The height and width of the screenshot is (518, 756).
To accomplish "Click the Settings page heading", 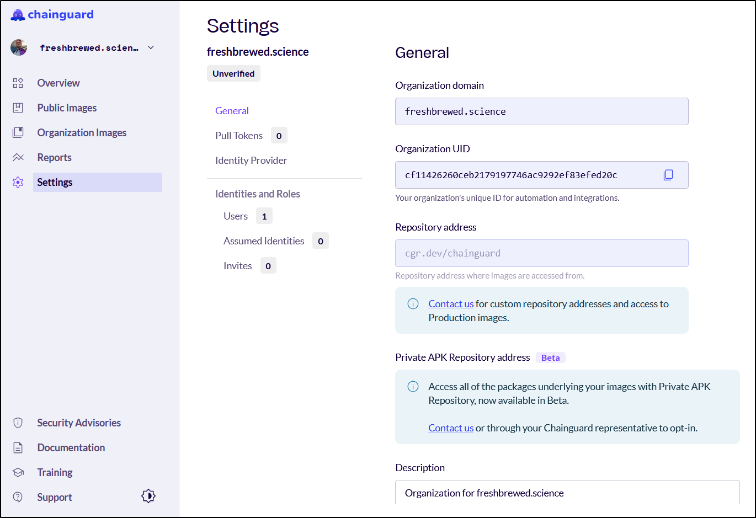I will [243, 26].
